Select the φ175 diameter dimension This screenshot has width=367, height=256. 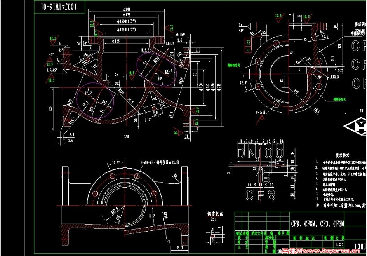(126, 14)
